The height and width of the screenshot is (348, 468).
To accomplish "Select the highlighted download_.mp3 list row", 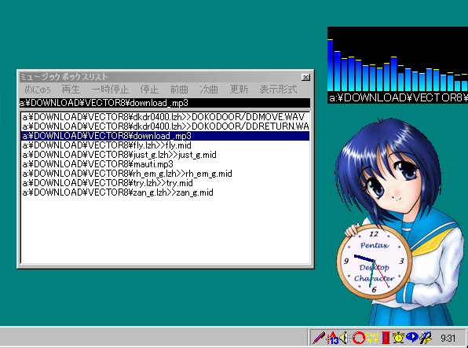I will click(166, 136).
